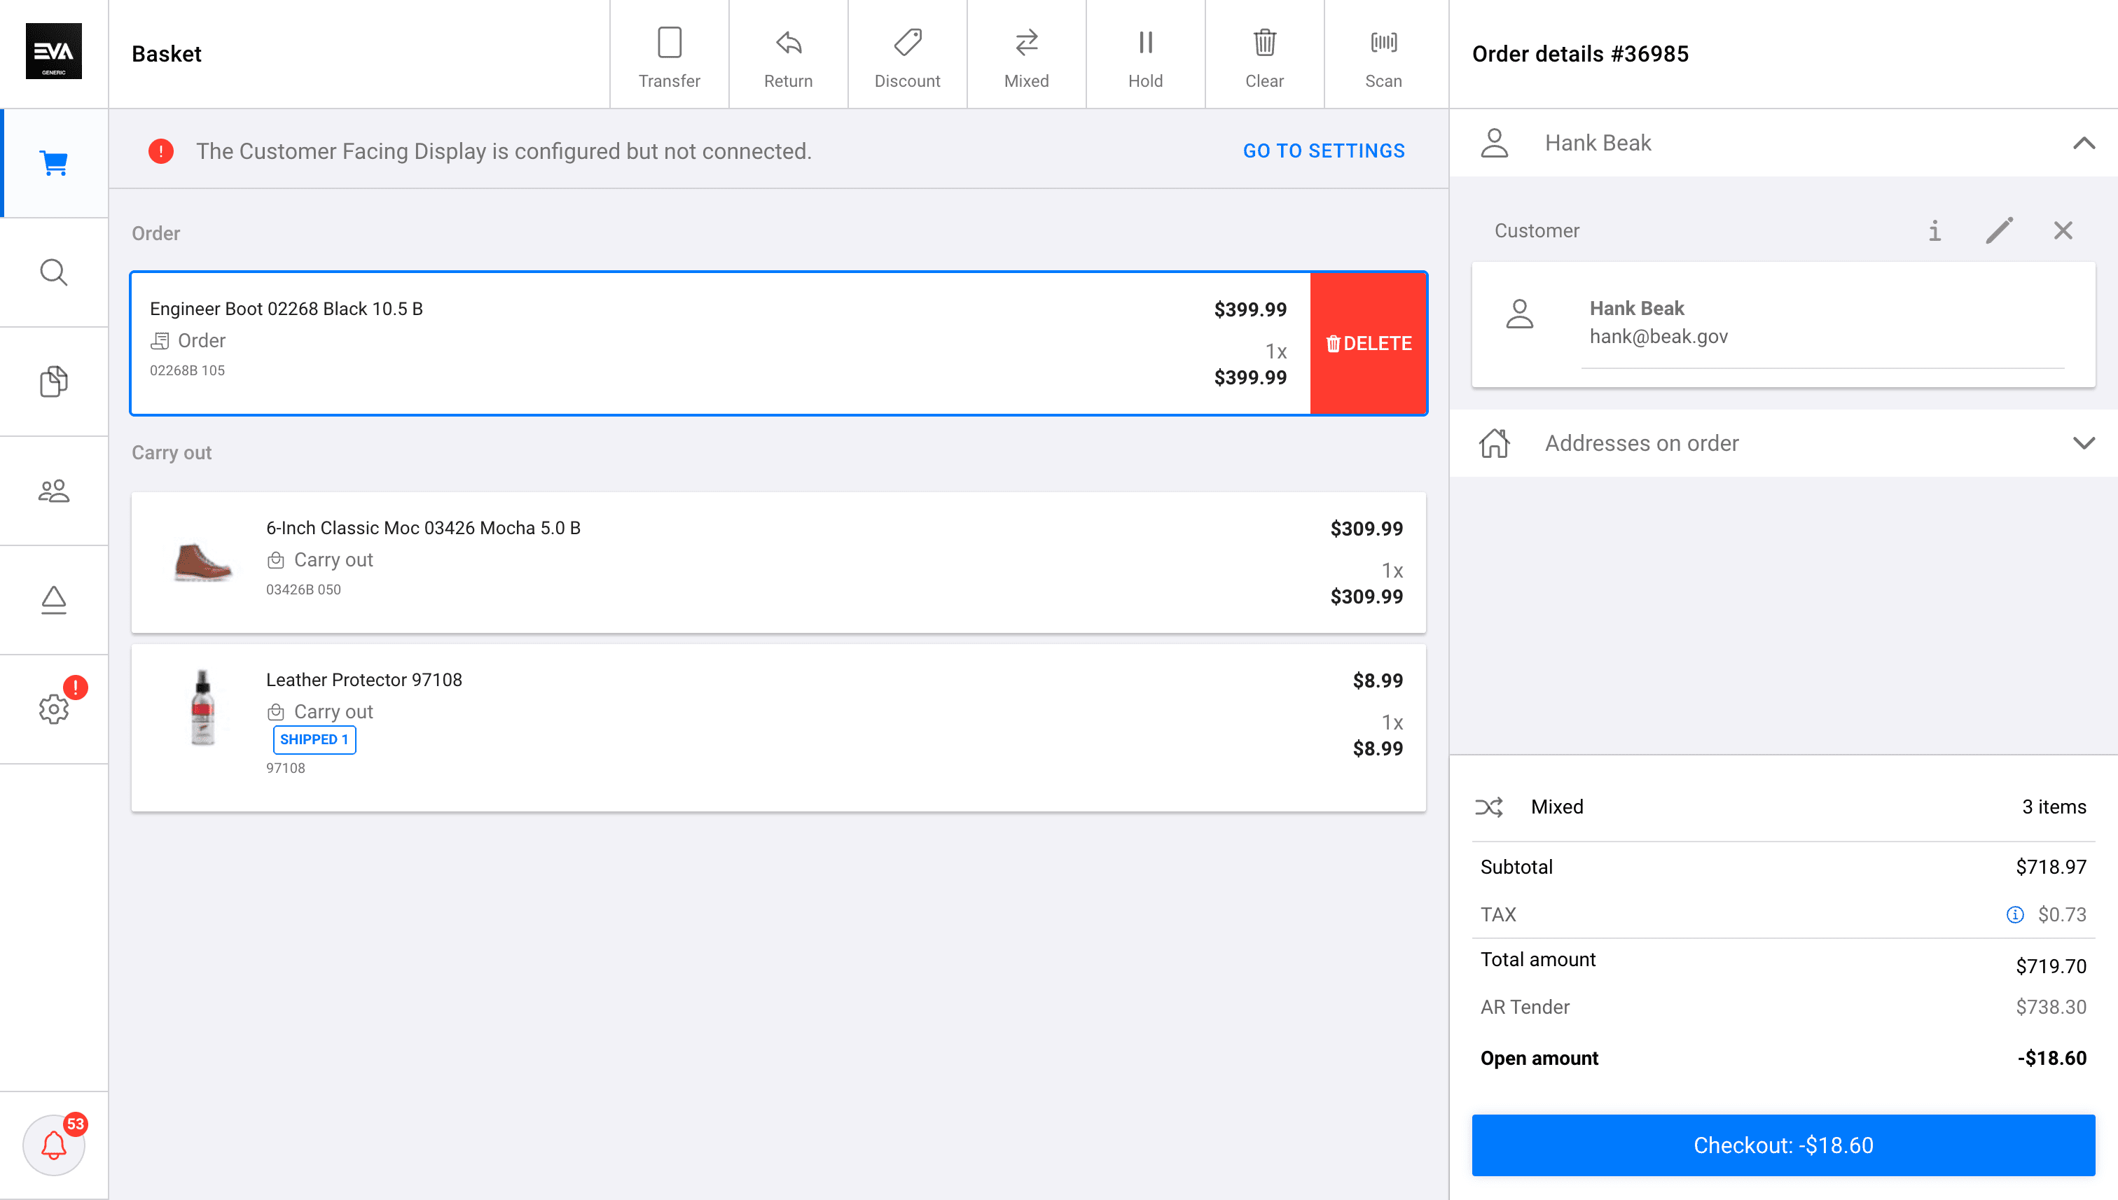Collapse the Hank Beak section

pos(2084,144)
